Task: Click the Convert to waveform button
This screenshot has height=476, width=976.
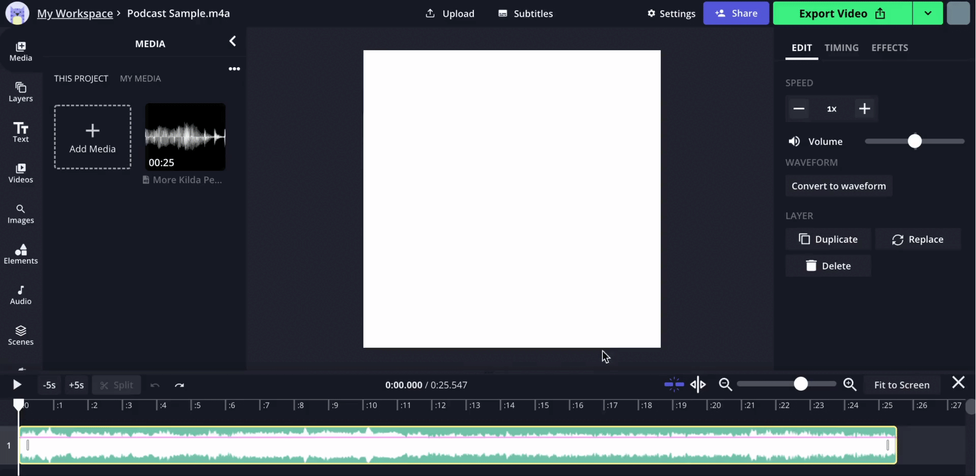Action: [x=838, y=186]
